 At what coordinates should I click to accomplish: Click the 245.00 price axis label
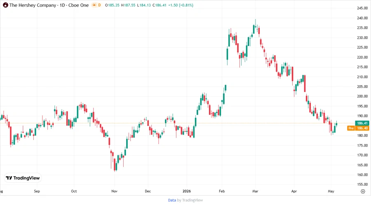point(362,8)
